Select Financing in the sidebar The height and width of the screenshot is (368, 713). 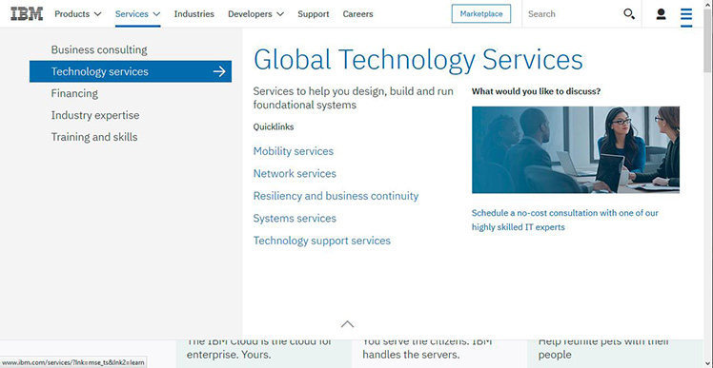tap(74, 93)
